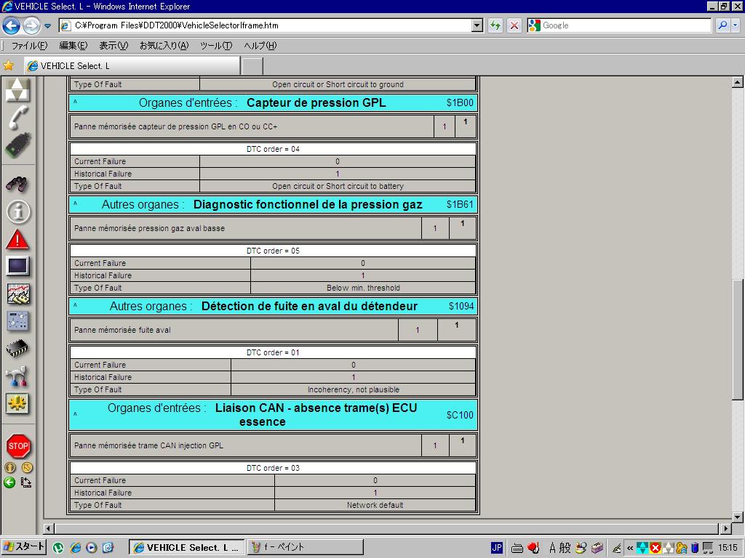The width and height of the screenshot is (745, 558).
Task: Click the $1B00 code in GPL header
Action: tap(460, 102)
